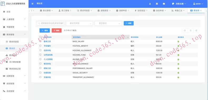Screen dimensions: 208x100
Task: Switch to the 员工管理 tab
Action: point(65,11)
